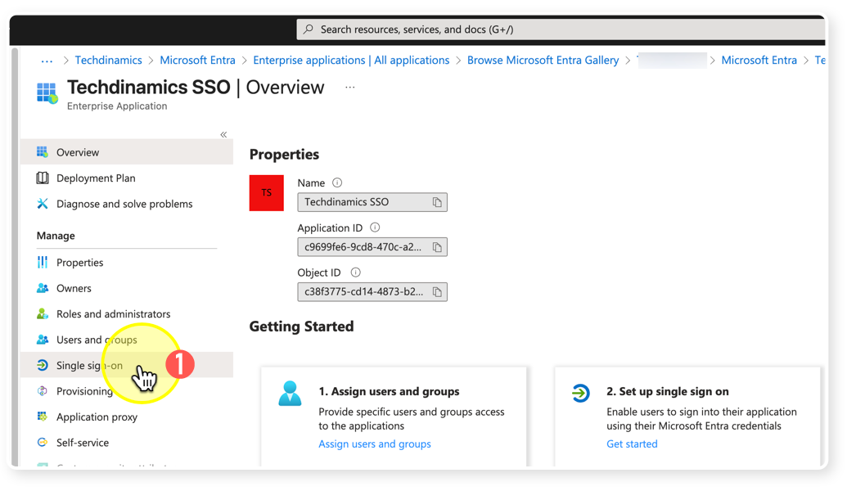Click the Overview grid icon in sidebar
The height and width of the screenshot is (500, 856).
(x=42, y=151)
